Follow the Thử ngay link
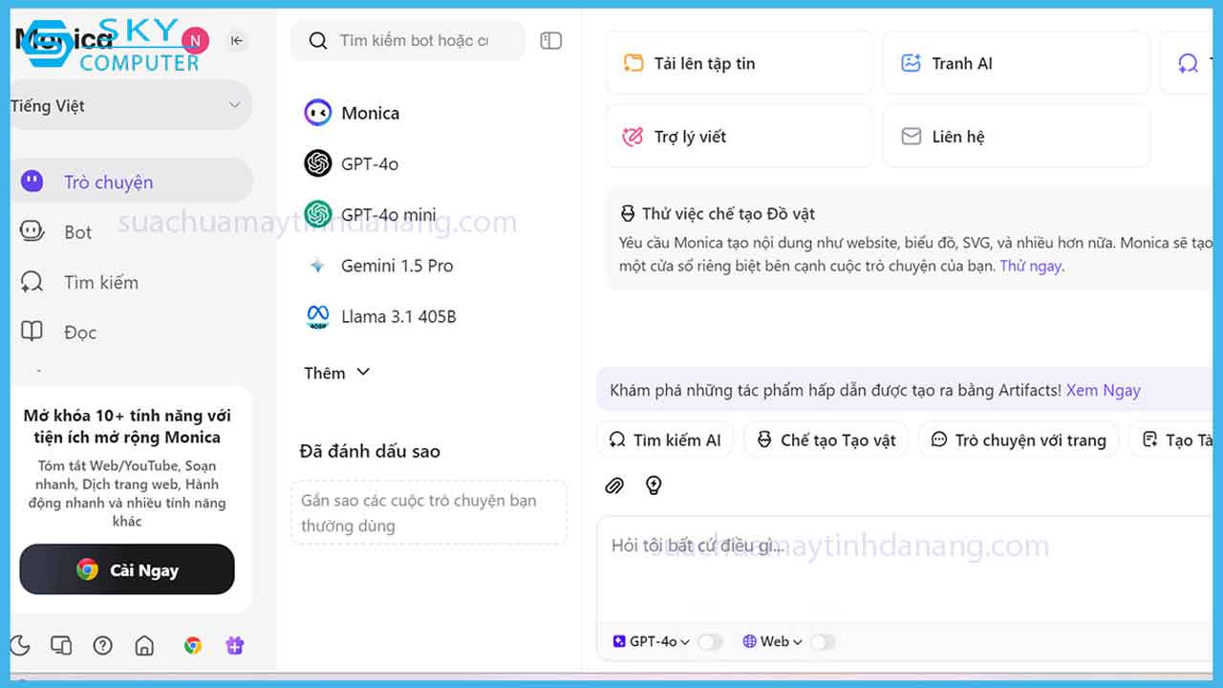1223x688 pixels. click(x=1030, y=266)
